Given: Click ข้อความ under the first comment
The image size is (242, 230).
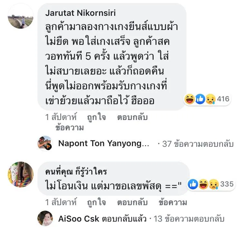Looking at the screenshot, I should coord(69,128).
